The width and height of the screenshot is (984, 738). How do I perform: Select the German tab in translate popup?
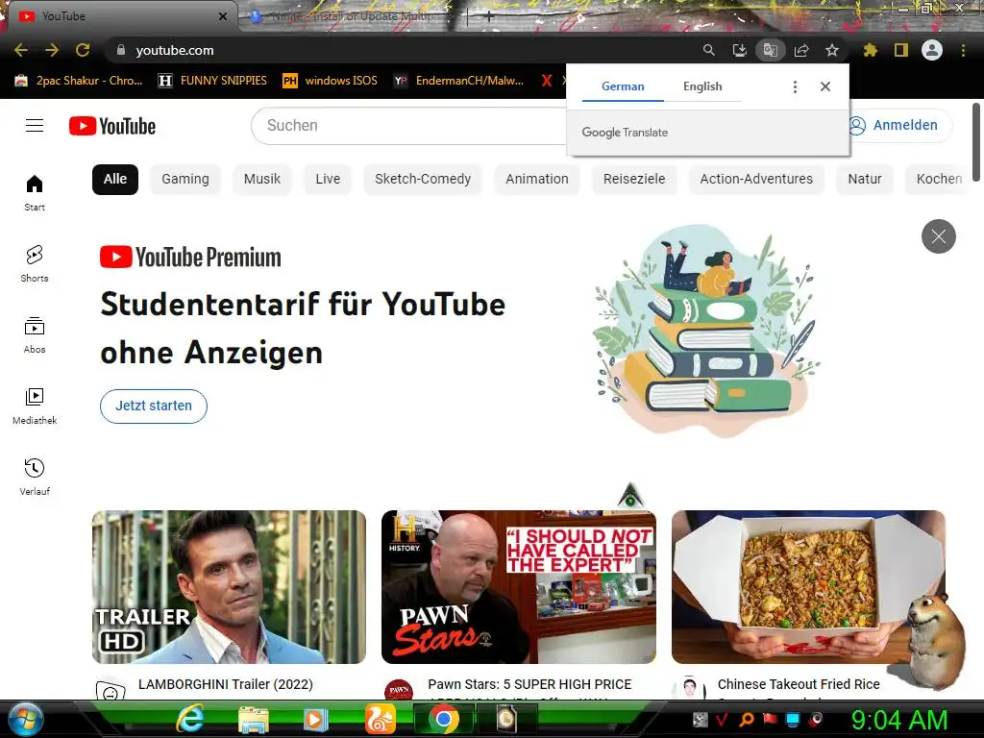[x=623, y=86]
